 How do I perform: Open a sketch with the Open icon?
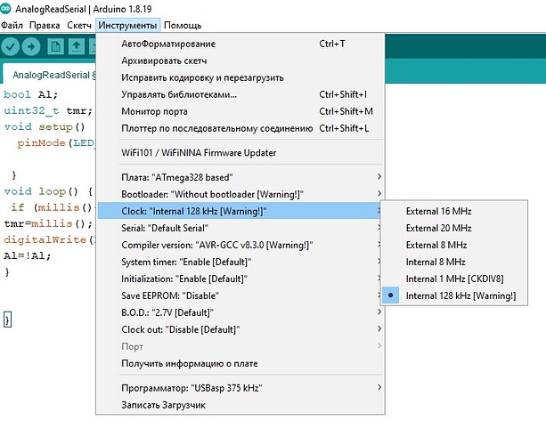(x=77, y=46)
